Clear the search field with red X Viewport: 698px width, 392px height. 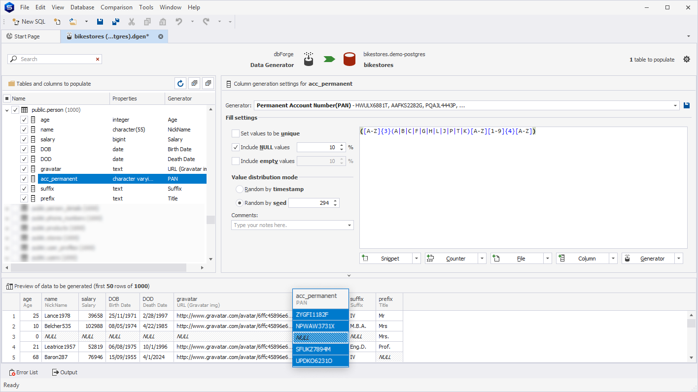pos(98,59)
